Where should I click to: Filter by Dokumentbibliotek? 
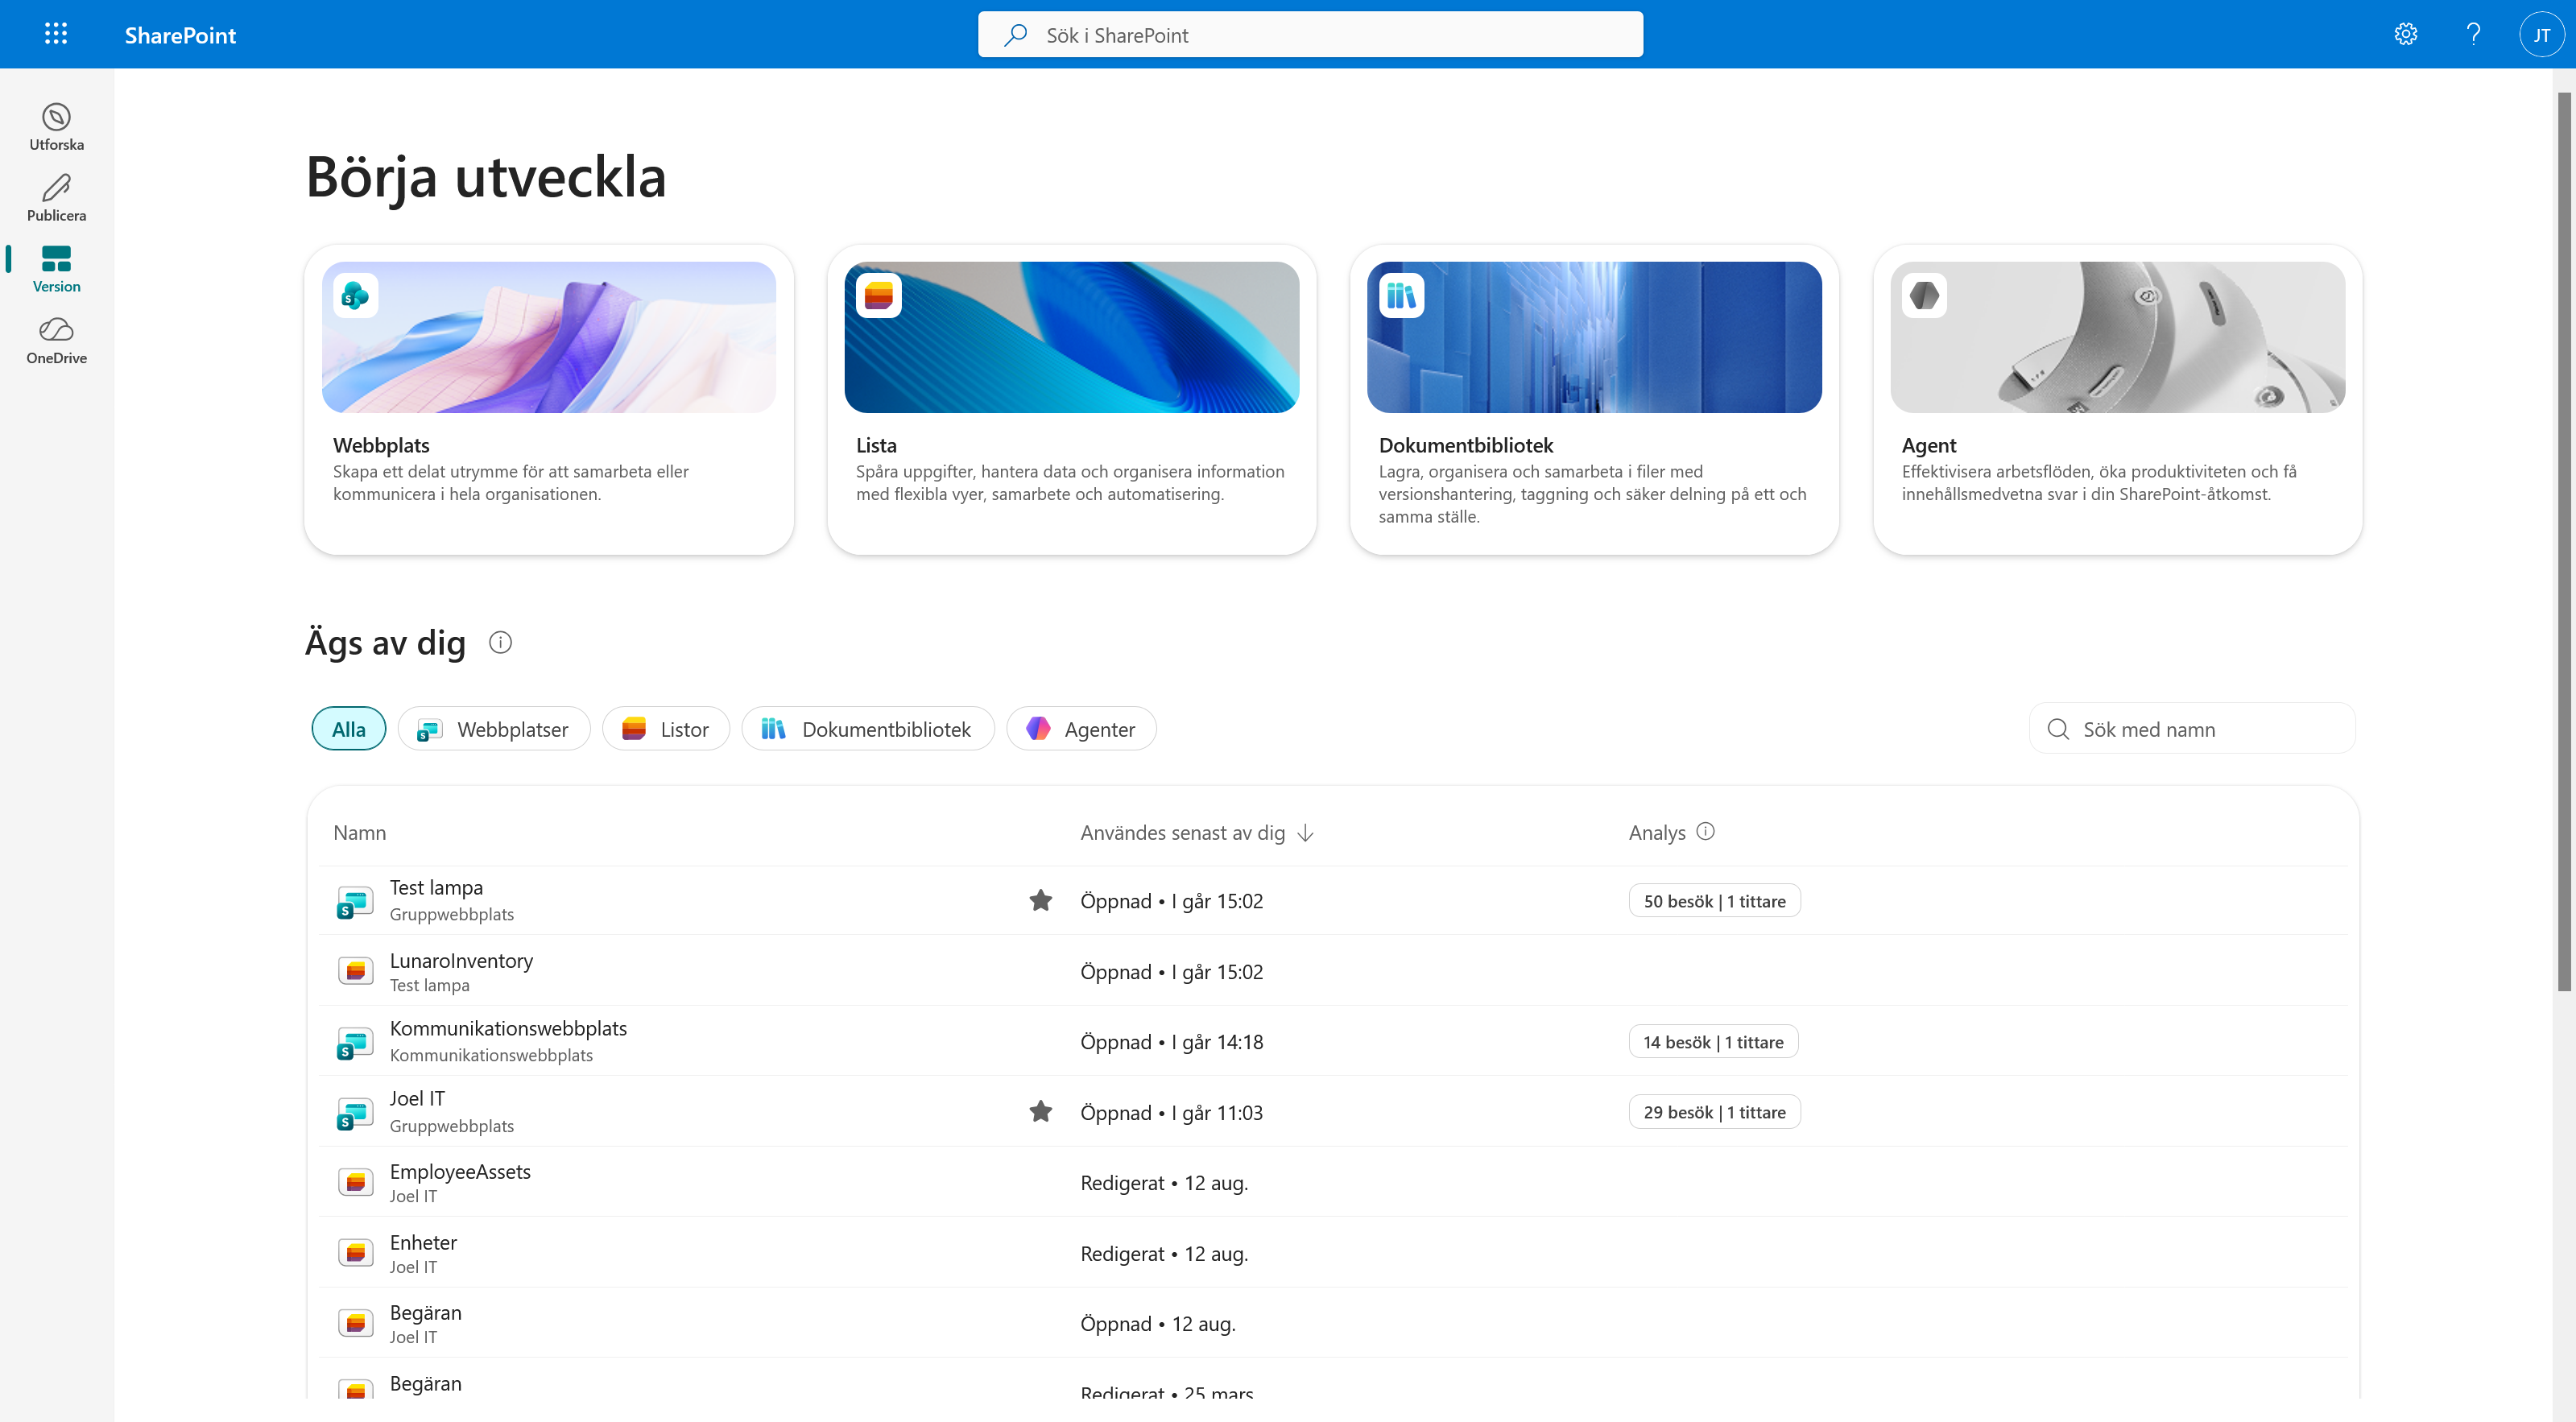click(x=867, y=729)
